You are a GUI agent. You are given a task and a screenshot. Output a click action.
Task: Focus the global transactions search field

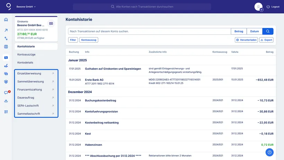point(142,7)
